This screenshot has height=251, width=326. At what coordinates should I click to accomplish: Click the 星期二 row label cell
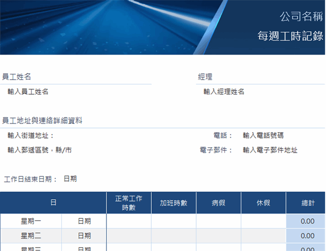pos(31,236)
